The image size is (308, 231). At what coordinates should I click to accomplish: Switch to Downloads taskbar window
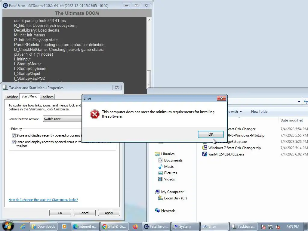44,226
